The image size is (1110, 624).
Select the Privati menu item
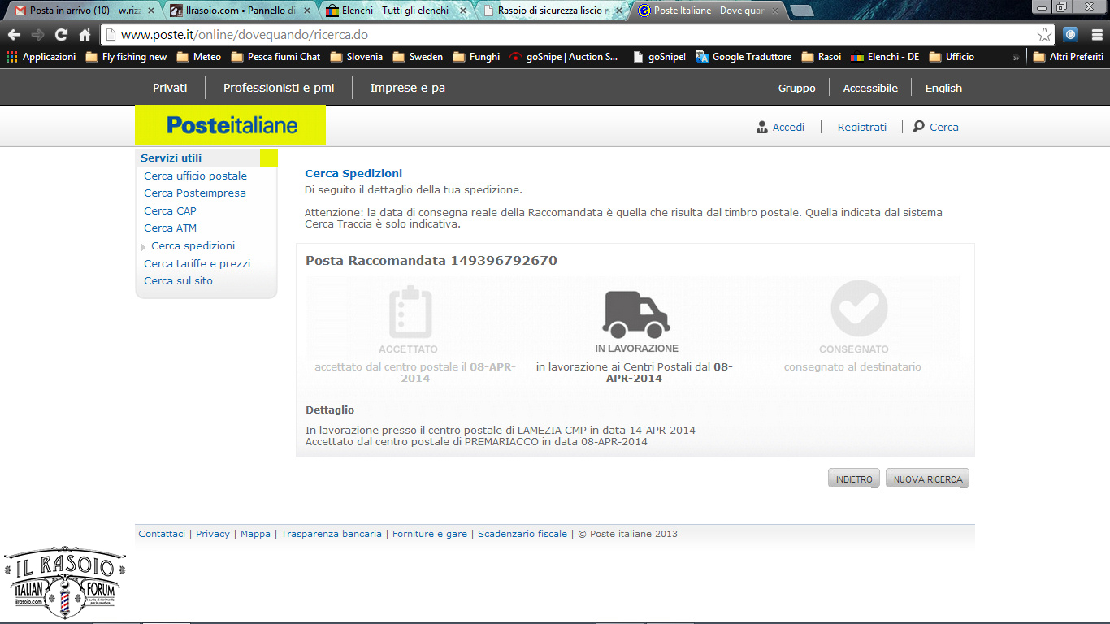[170, 88]
